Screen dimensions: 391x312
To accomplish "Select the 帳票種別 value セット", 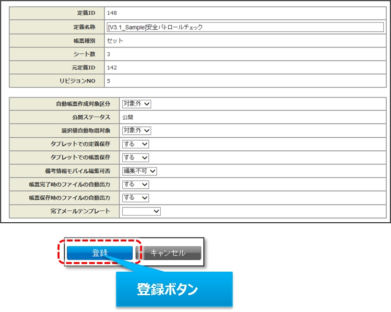I will (x=115, y=41).
